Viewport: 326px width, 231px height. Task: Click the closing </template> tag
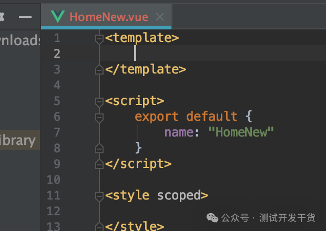146,69
